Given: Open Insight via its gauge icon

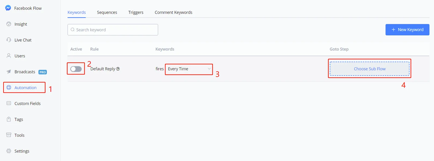Looking at the screenshot, I should pos(9,24).
